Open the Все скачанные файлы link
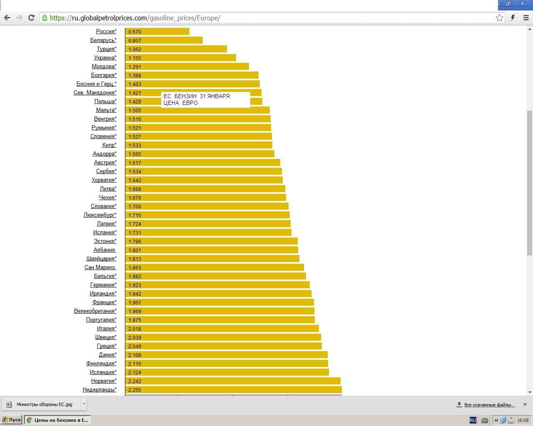Viewport: 533px width, 426px height. (x=489, y=404)
